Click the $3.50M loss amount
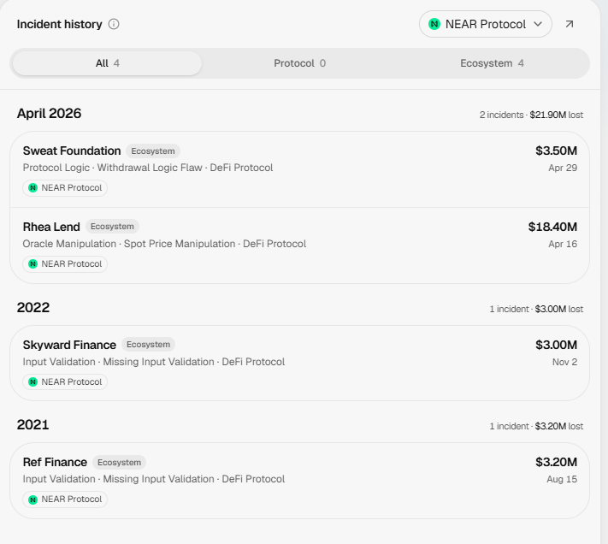This screenshot has height=544, width=608. 556,151
